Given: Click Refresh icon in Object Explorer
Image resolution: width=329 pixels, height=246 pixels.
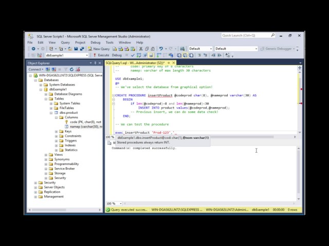Looking at the screenshot, I should coord(71,69).
